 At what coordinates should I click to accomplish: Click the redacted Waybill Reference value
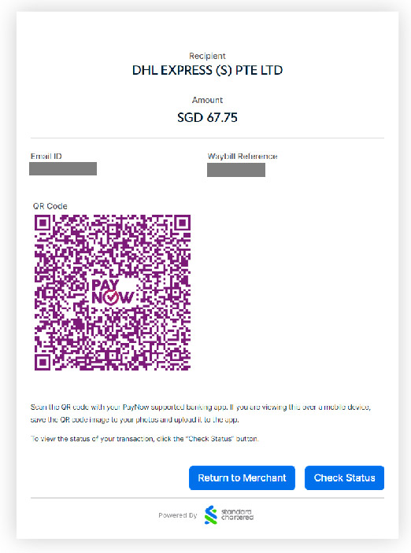click(x=236, y=170)
